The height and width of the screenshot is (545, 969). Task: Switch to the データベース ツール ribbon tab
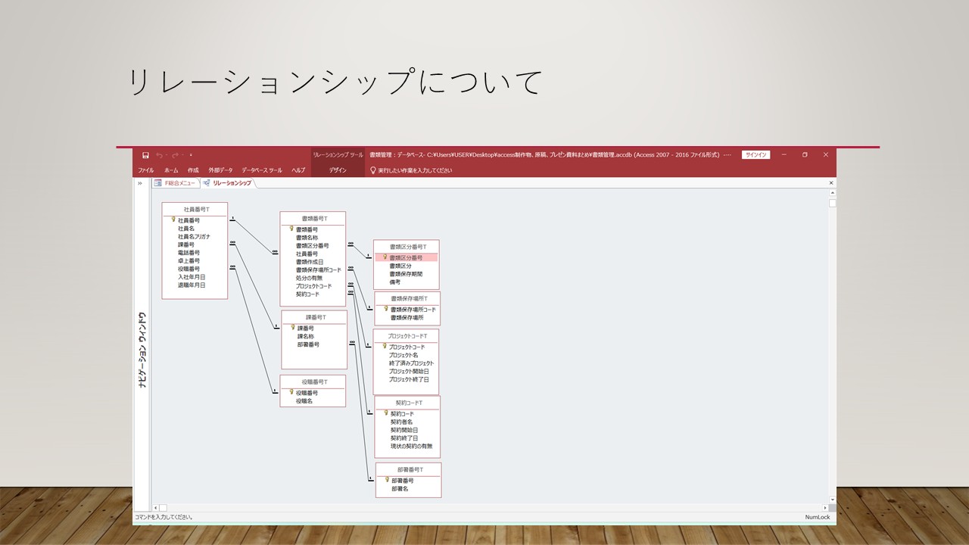coord(262,170)
